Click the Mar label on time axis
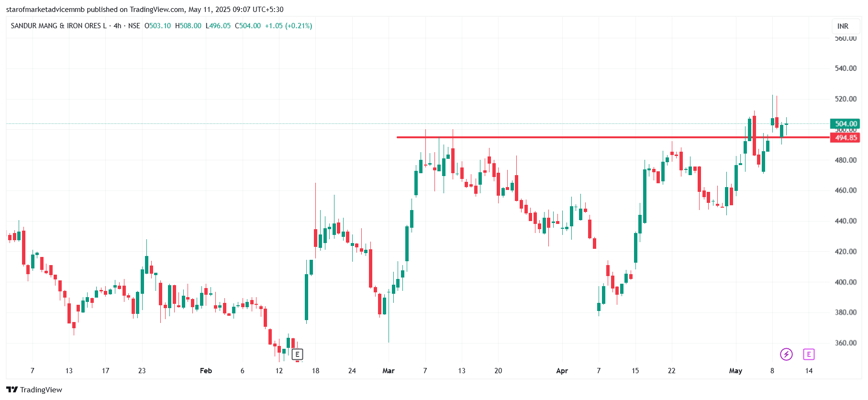 click(389, 371)
